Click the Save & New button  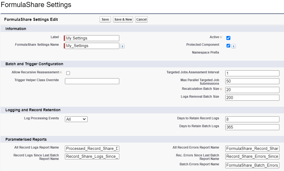click(123, 19)
